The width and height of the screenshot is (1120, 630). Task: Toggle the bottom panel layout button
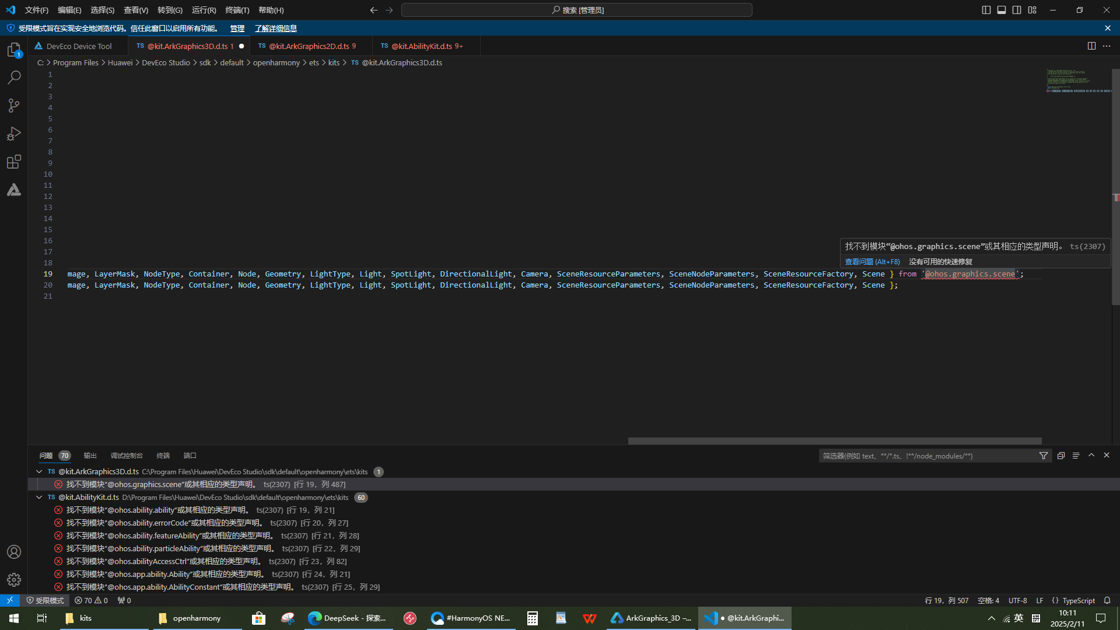(x=1002, y=10)
